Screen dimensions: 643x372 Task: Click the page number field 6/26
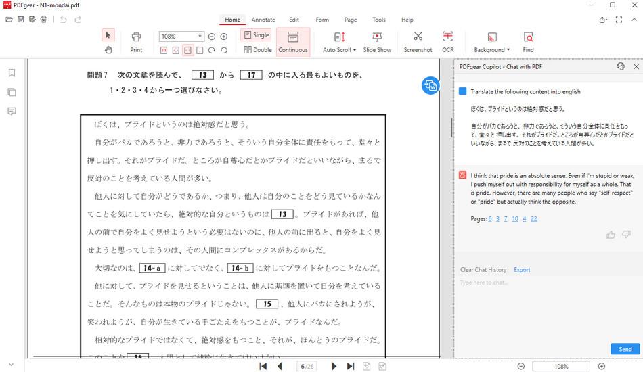307,367
